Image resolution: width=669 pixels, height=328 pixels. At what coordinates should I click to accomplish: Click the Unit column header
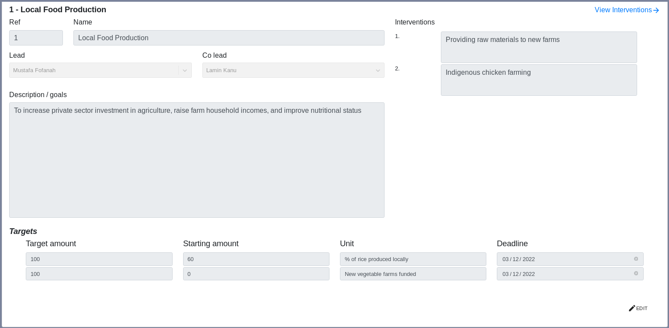[347, 244]
